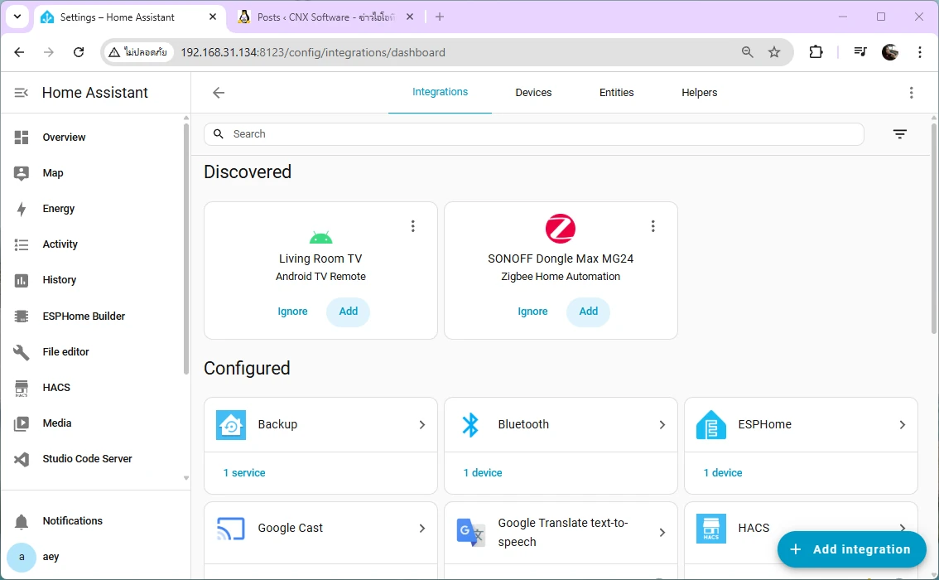Open File editor wrench icon
This screenshot has height=580, width=939.
click(22, 352)
